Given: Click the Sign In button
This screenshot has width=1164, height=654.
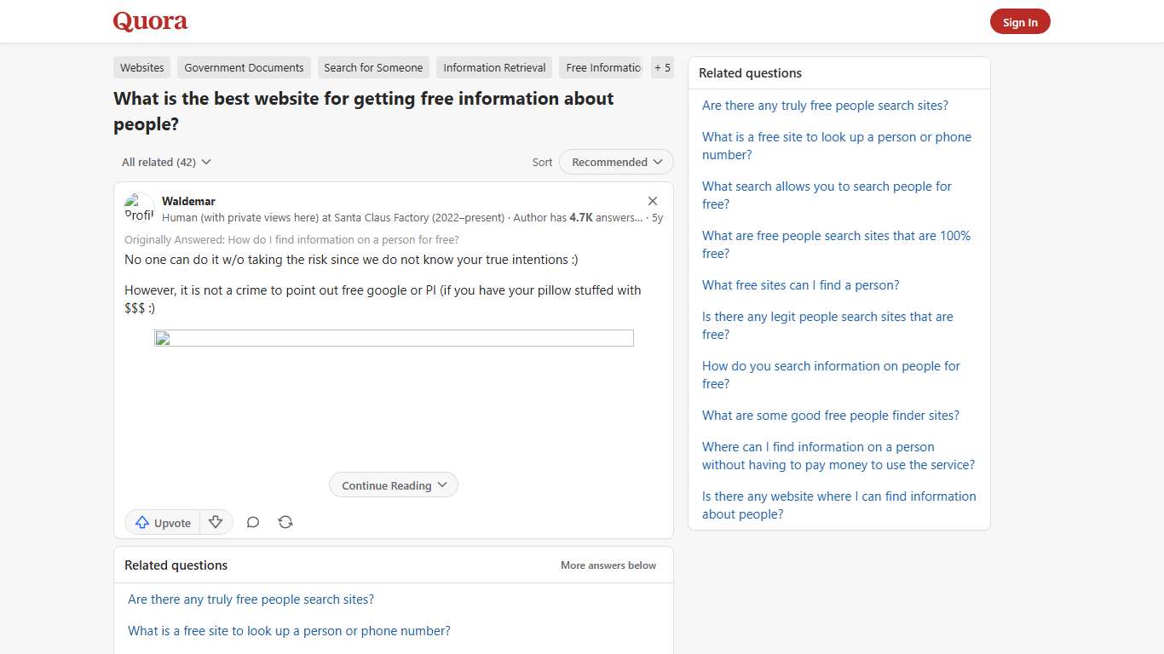Looking at the screenshot, I should (x=1020, y=21).
